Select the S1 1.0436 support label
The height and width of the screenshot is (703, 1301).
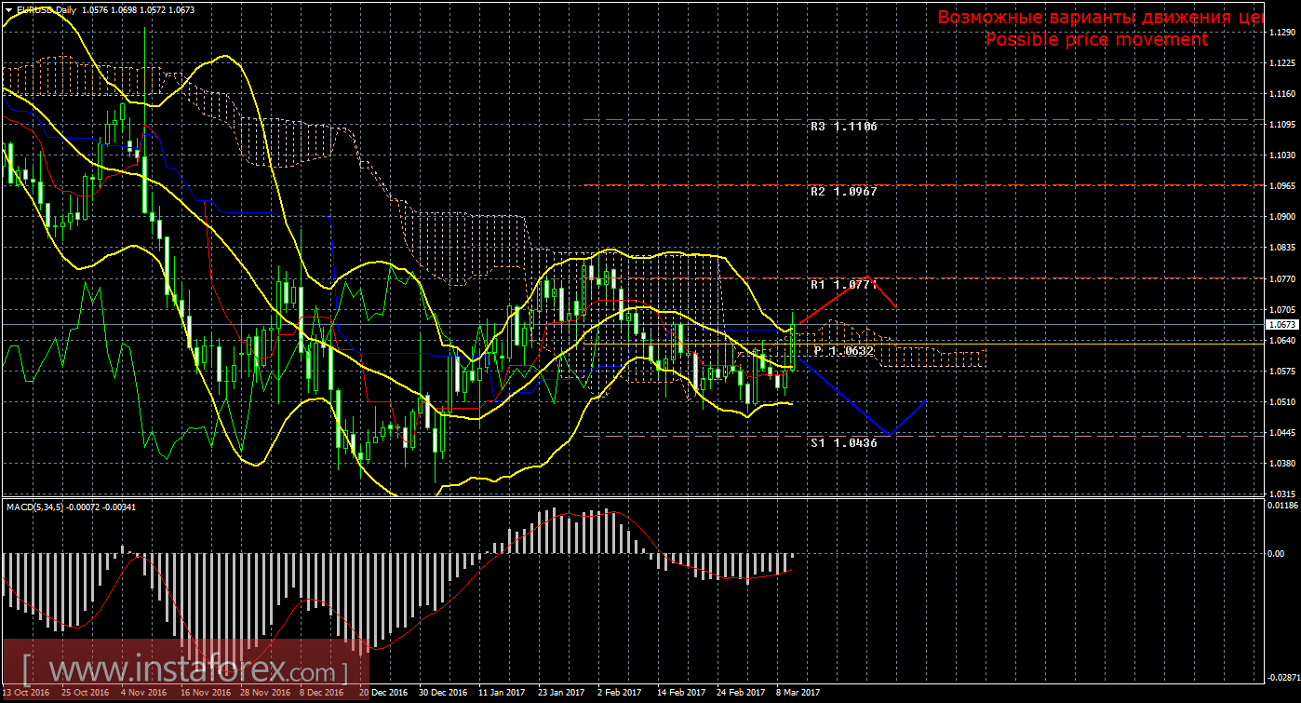(x=844, y=442)
